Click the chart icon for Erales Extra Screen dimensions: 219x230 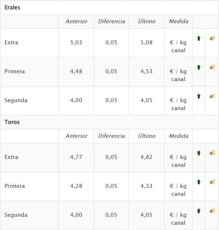(212, 38)
